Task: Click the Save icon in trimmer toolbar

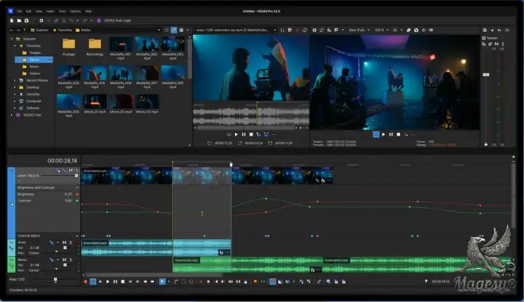Action: click(x=290, y=30)
